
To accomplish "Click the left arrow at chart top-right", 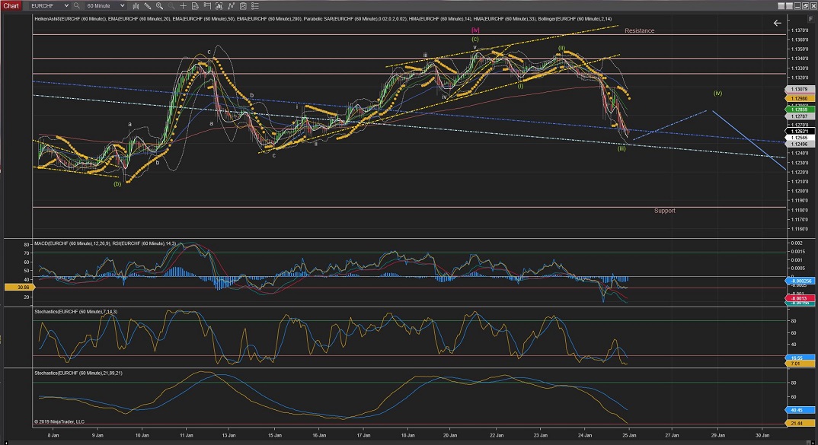I will pos(778,23).
